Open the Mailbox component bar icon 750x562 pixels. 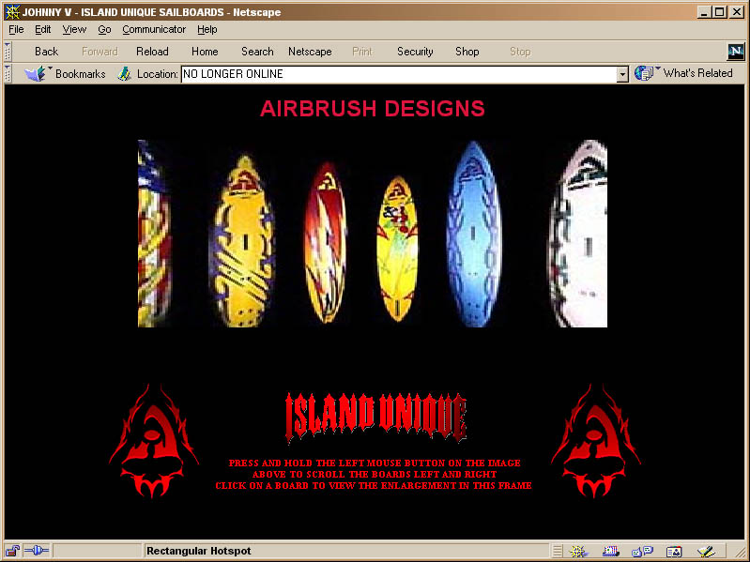coord(611,552)
